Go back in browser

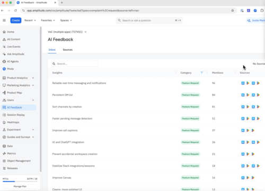[x=2, y=11]
